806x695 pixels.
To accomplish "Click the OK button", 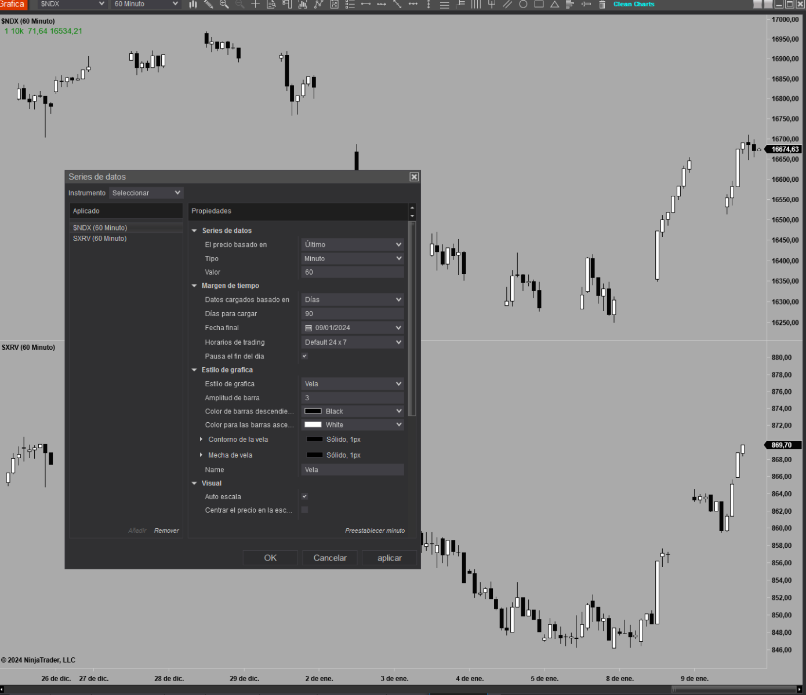I will pos(270,558).
